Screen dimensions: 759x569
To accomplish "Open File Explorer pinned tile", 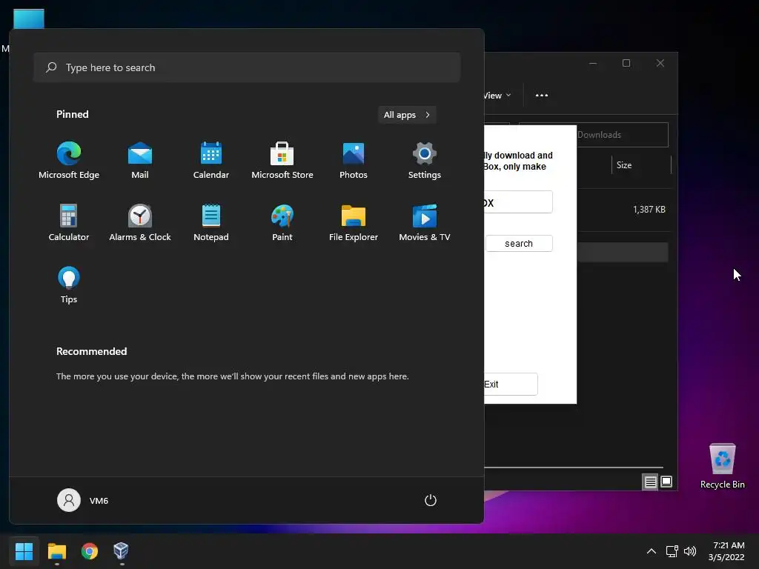I will [354, 223].
